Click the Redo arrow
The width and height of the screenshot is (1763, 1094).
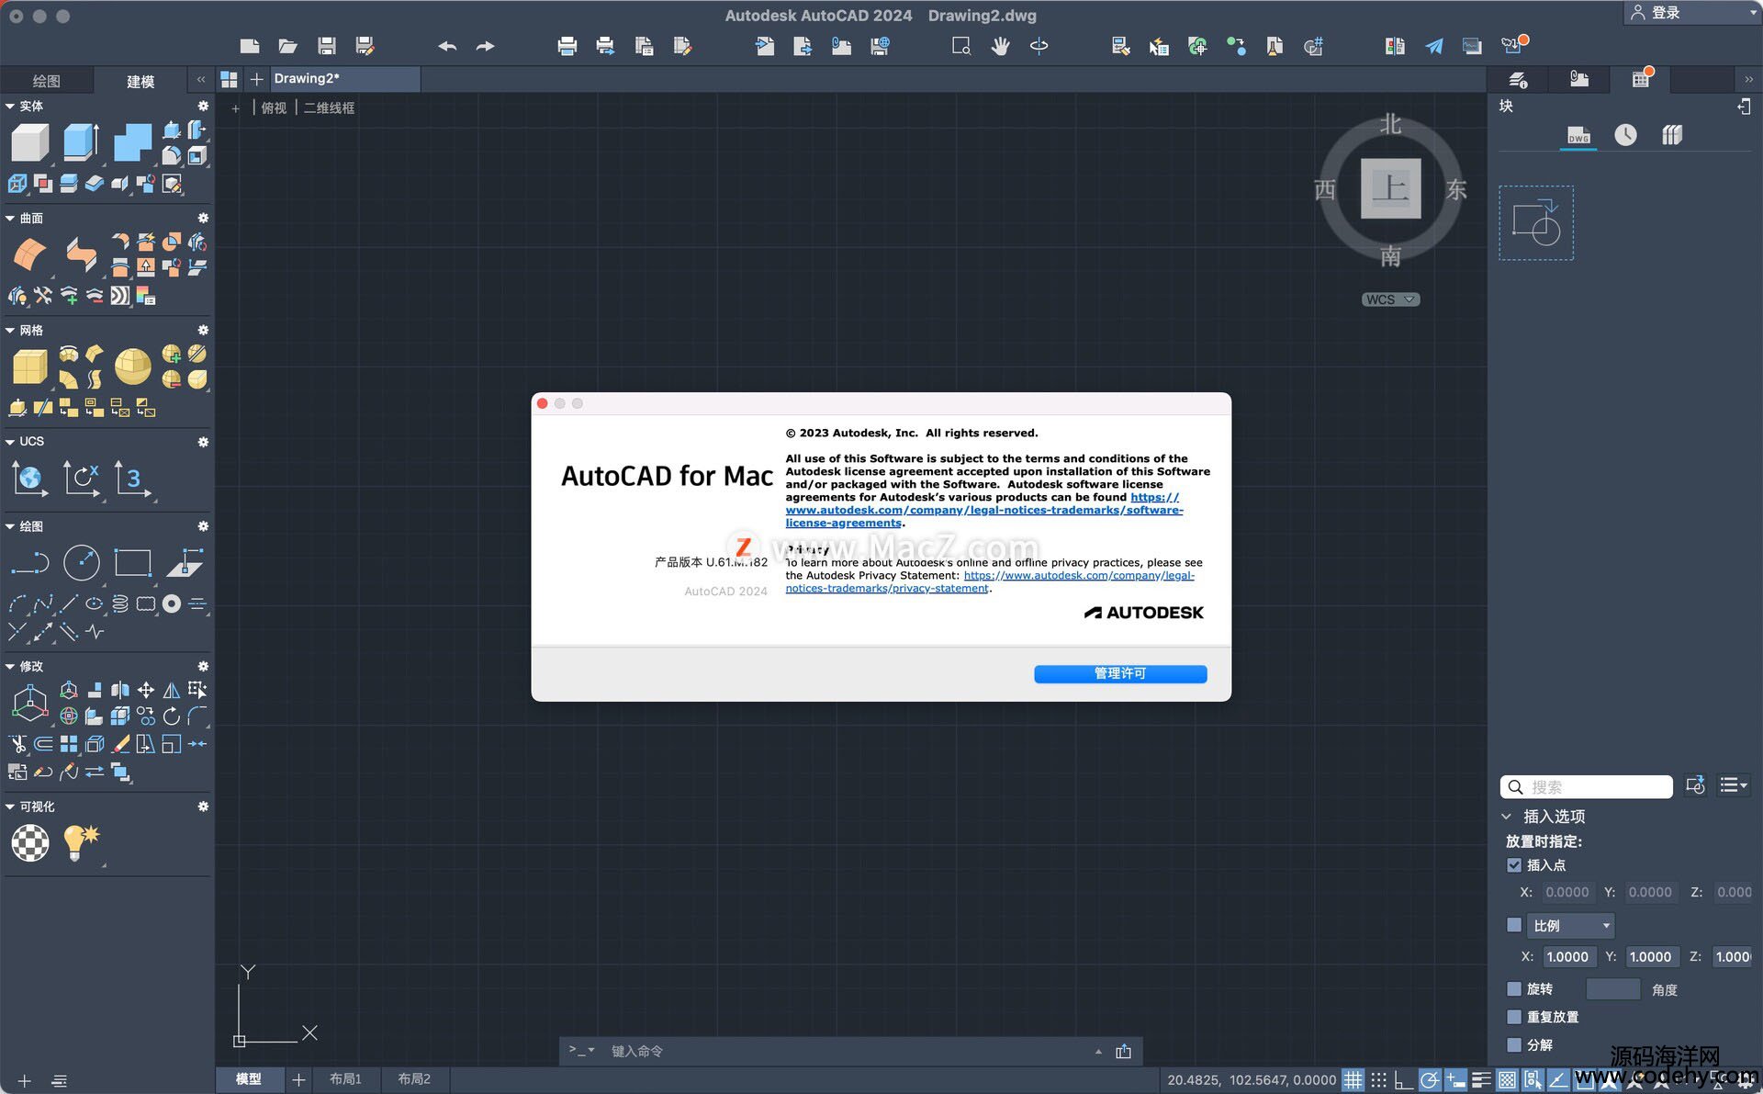coord(485,46)
